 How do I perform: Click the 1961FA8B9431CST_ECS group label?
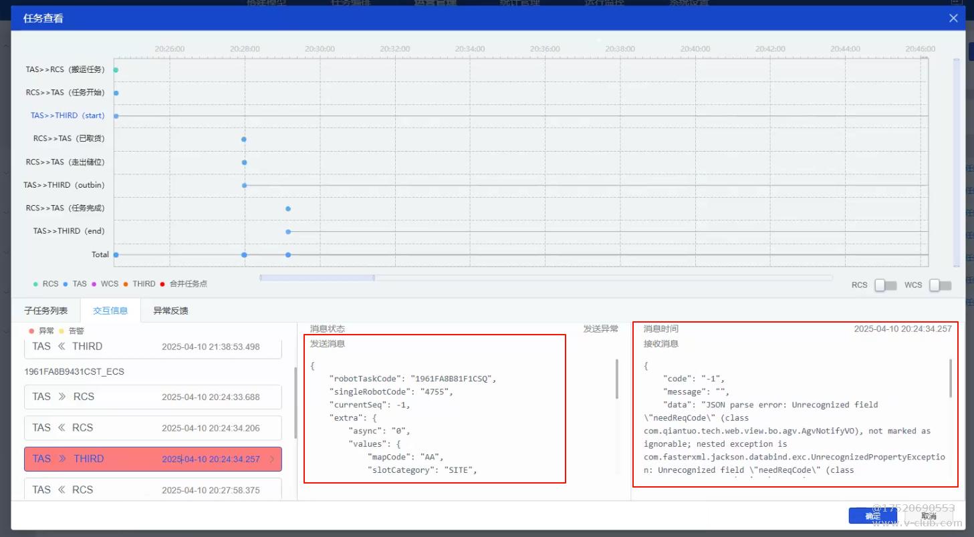pos(74,371)
